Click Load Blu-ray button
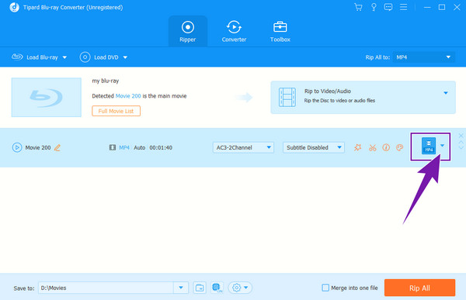This screenshot has width=466, height=300. (35, 57)
